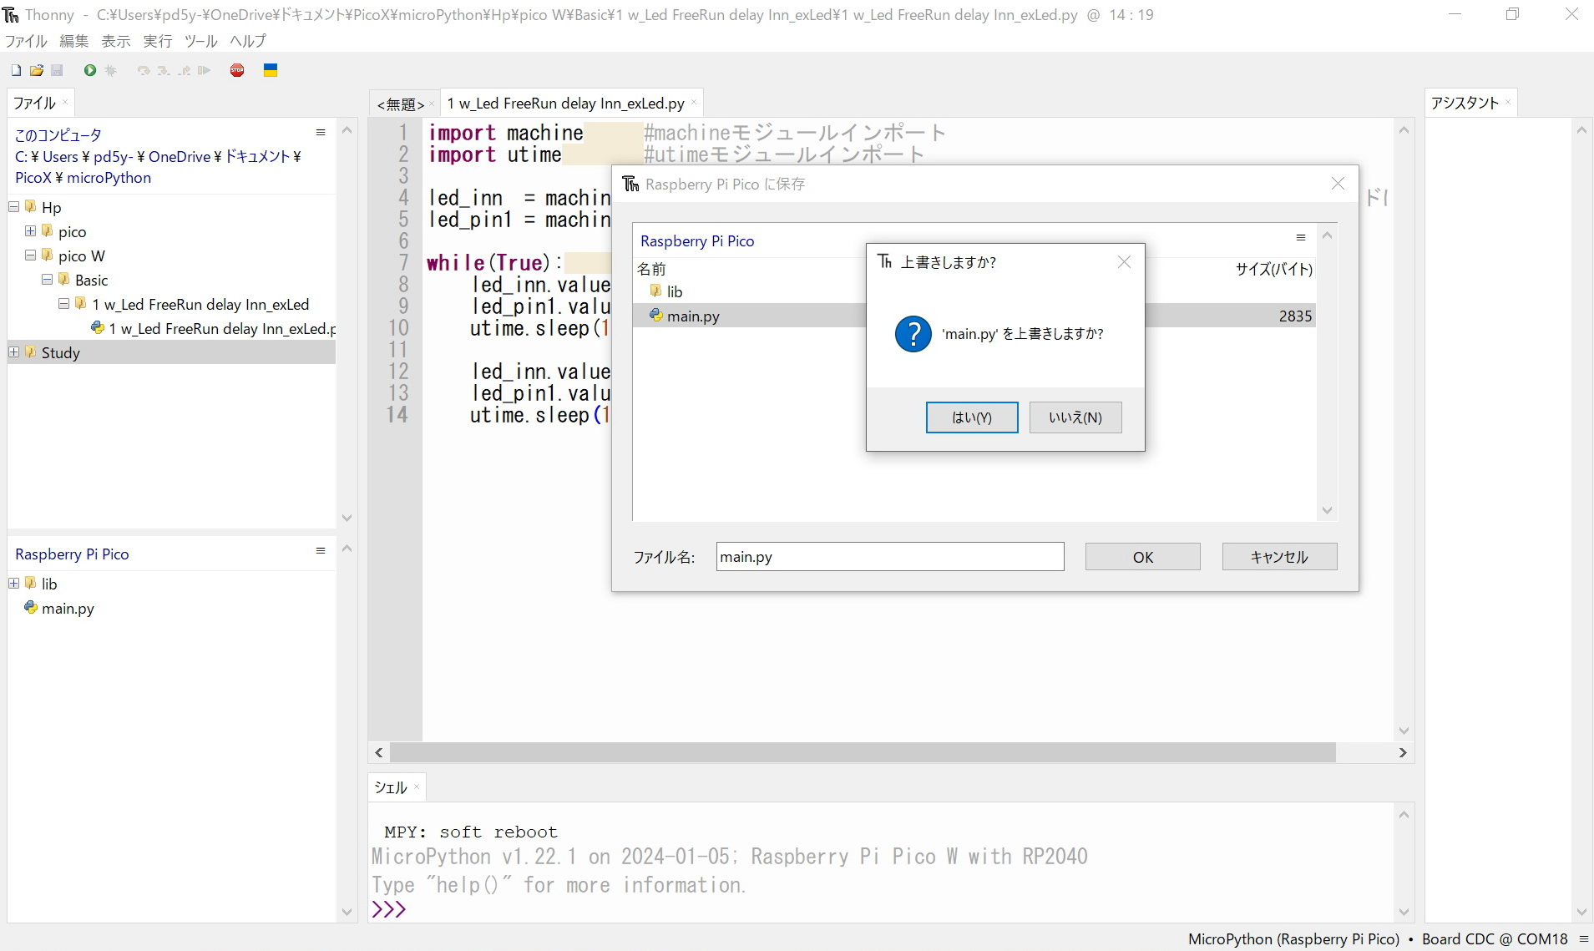This screenshot has width=1594, height=951.
Task: Click the サイズ(バイト) column header
Action: click(1273, 269)
